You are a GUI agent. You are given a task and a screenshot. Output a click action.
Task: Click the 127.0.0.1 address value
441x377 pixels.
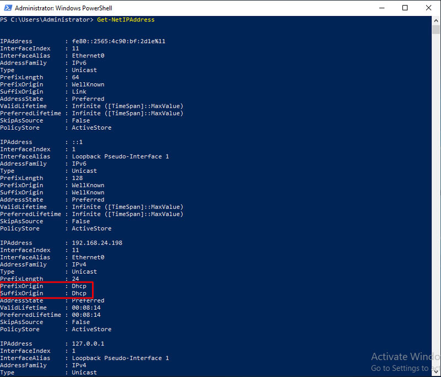pyautogui.click(x=88, y=344)
